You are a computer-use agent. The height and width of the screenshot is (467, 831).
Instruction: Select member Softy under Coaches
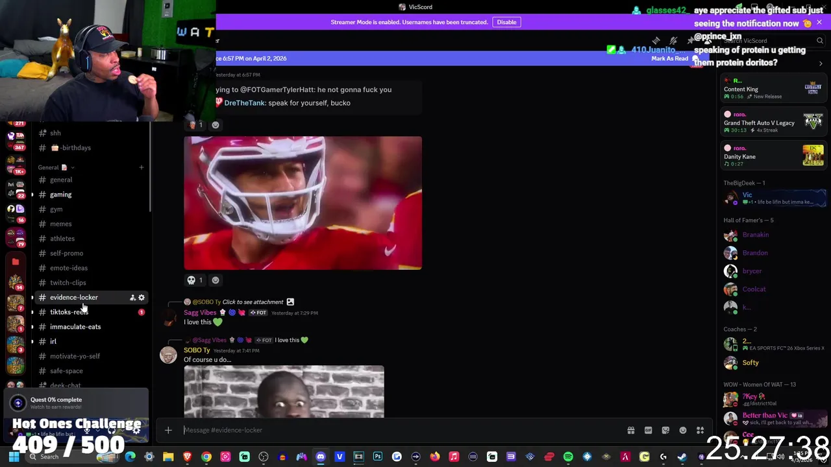click(x=773, y=363)
